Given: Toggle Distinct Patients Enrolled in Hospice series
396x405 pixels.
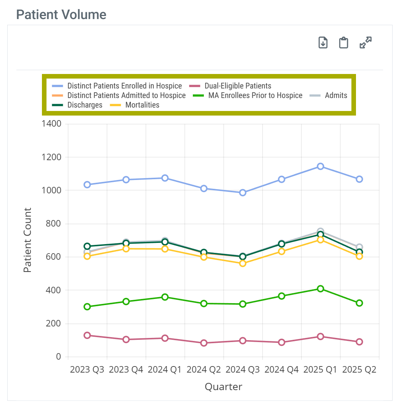Looking at the screenshot, I should (125, 86).
